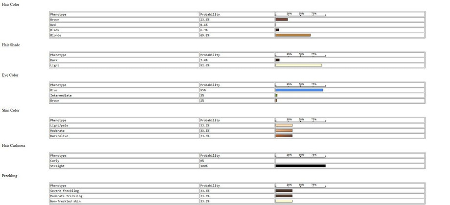Select the Brown hair color bar
The width and height of the screenshot is (450, 205).
click(281, 20)
